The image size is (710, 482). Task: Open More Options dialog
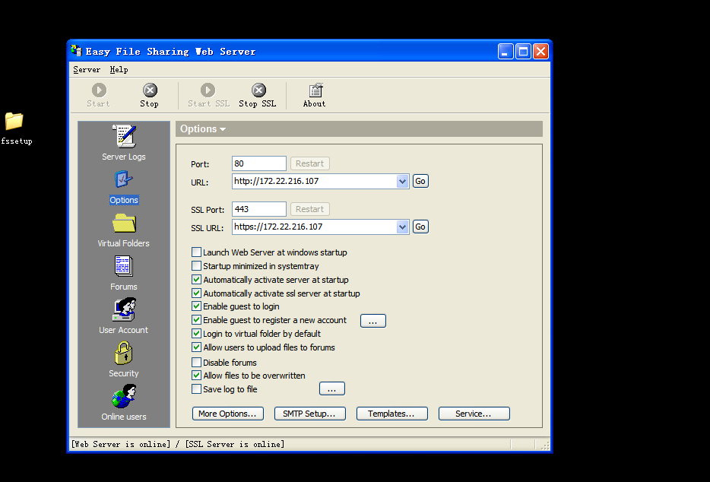[x=228, y=414]
